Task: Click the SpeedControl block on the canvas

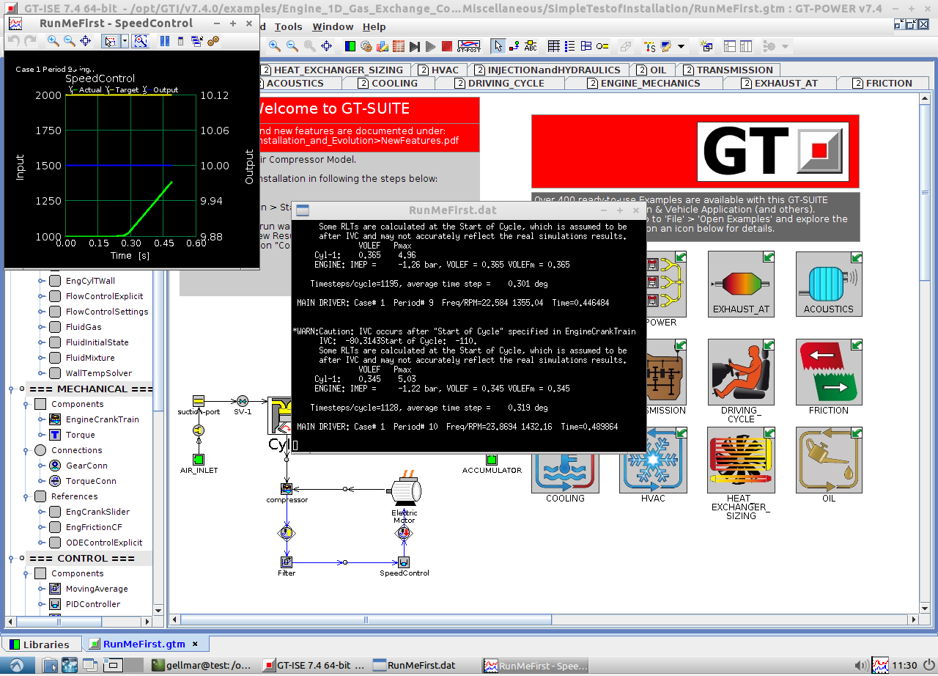Action: [404, 562]
